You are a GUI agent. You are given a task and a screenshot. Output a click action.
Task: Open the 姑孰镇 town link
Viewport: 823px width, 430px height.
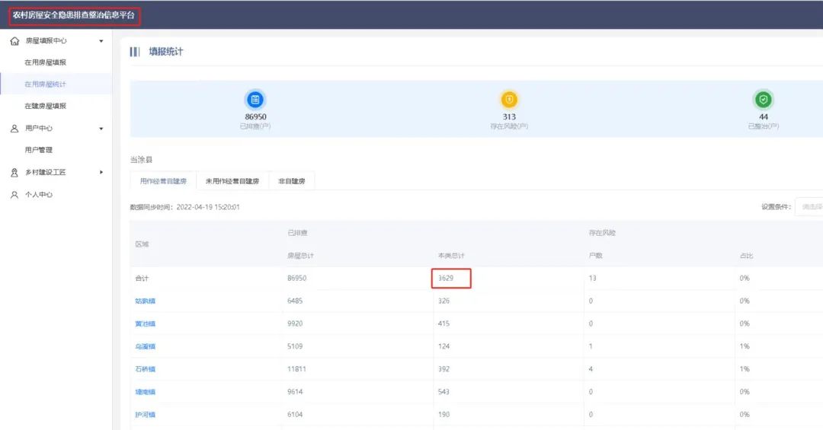(x=145, y=301)
